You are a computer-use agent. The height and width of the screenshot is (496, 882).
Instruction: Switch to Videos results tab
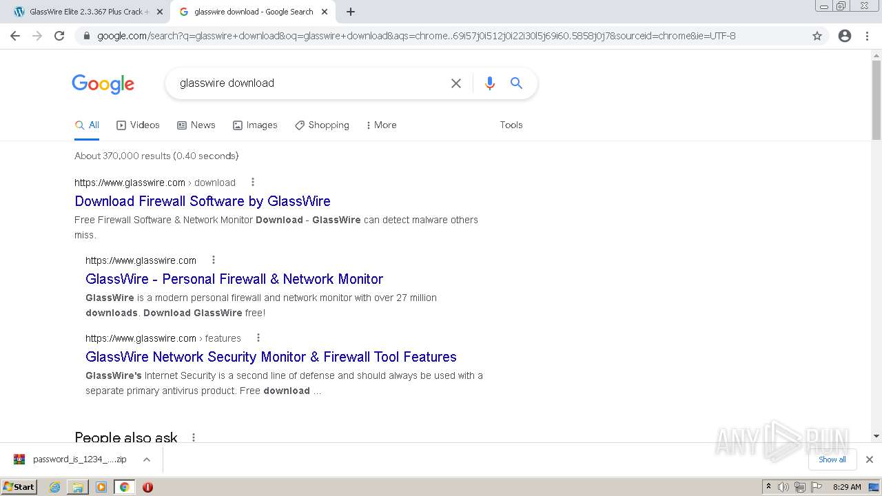pos(138,125)
